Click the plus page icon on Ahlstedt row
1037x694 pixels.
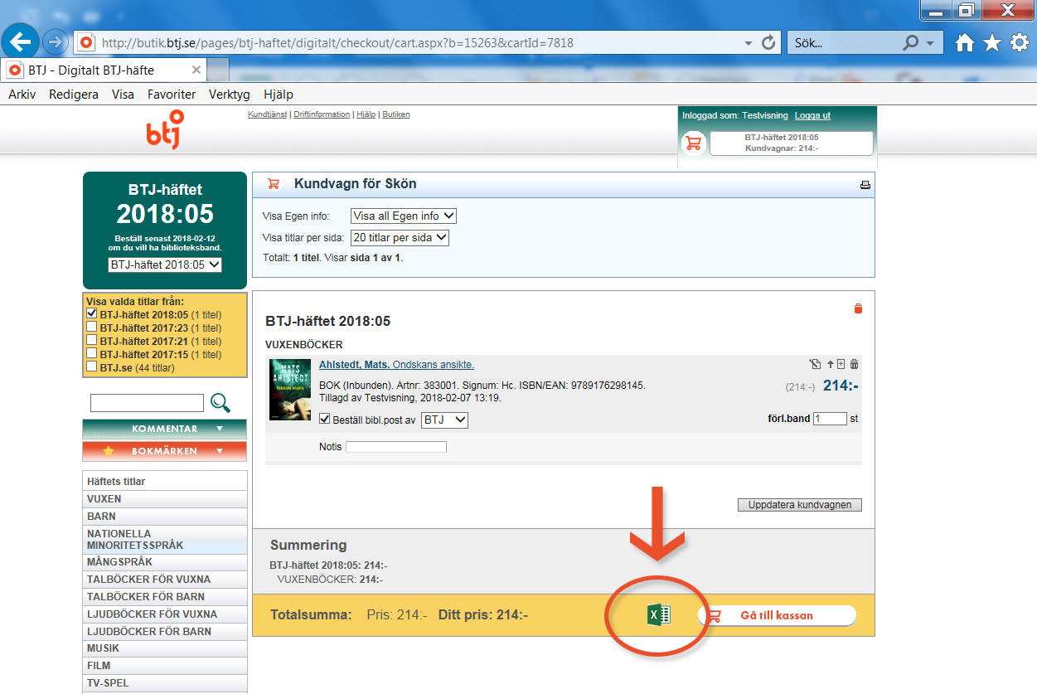tap(841, 364)
